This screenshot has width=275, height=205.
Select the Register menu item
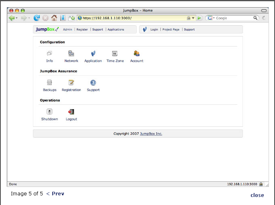[x=82, y=29]
